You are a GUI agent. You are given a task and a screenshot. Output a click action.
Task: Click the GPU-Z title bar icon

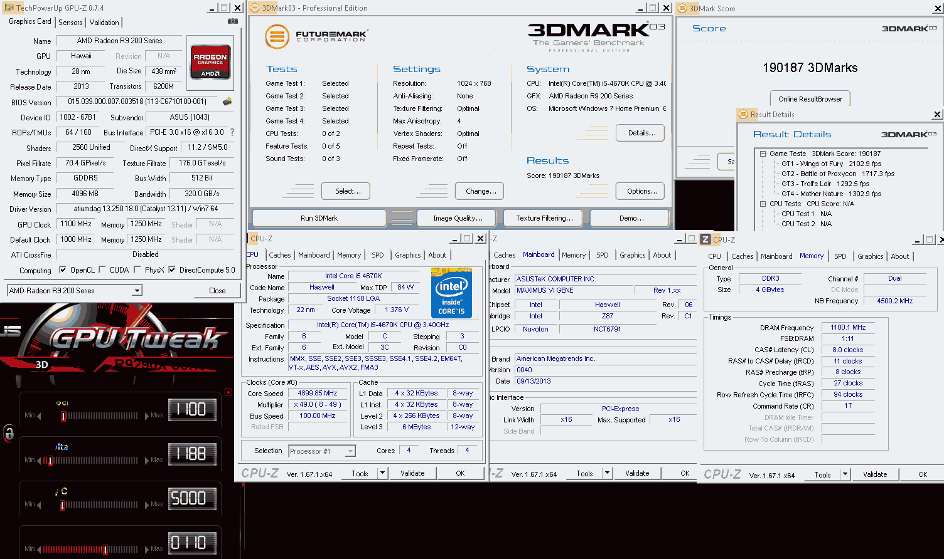click(x=9, y=8)
